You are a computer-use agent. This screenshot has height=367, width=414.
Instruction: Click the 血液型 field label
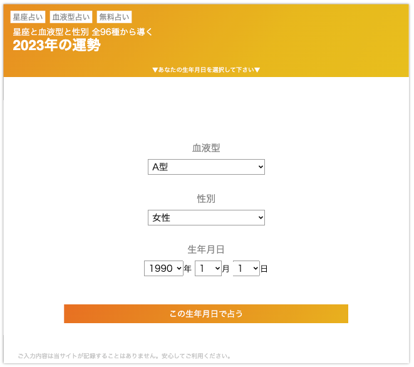pos(206,148)
